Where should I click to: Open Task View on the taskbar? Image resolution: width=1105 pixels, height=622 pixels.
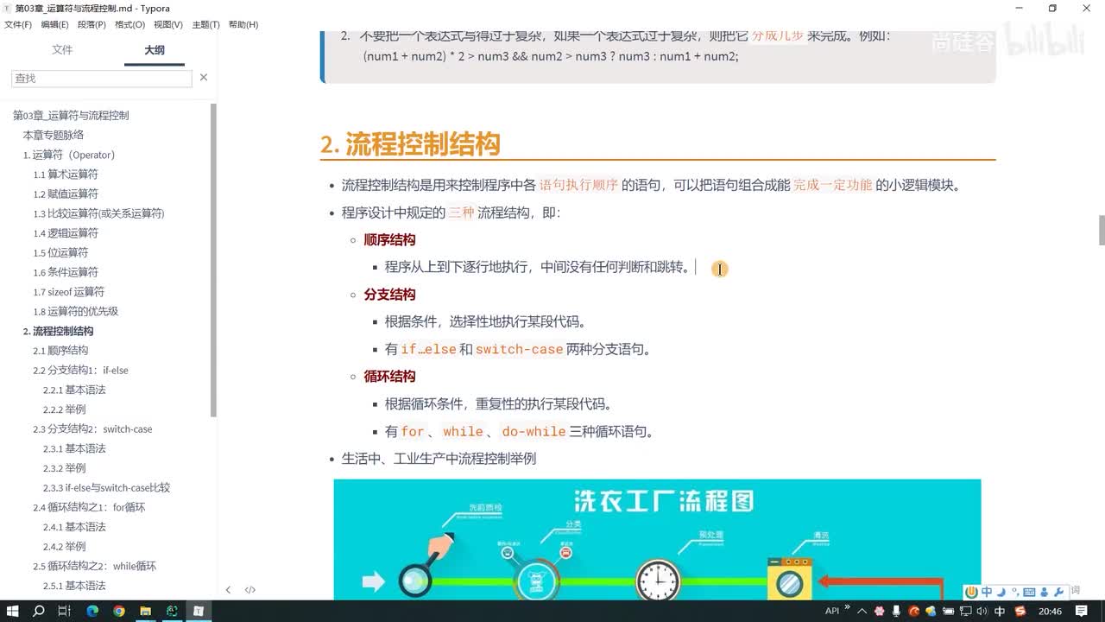[65, 611]
